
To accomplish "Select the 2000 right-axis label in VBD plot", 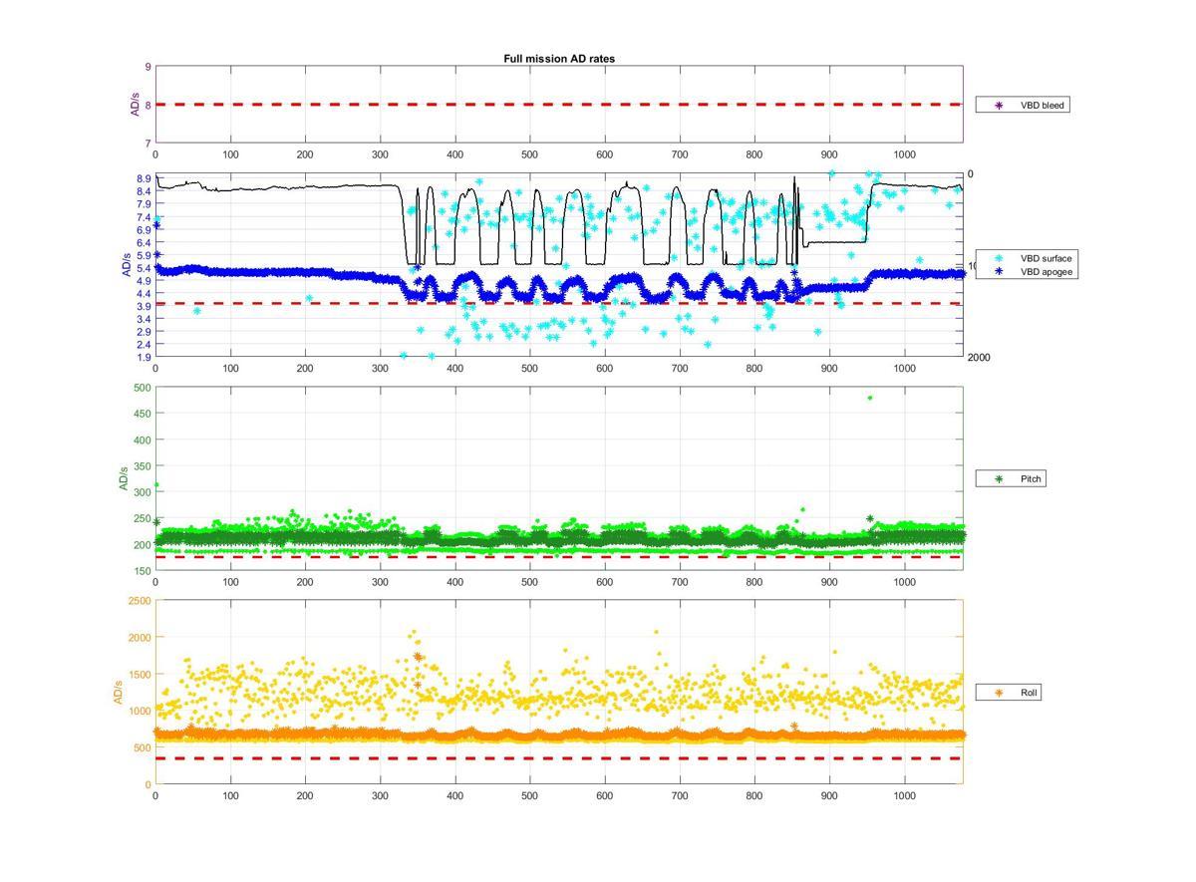I will point(979,358).
